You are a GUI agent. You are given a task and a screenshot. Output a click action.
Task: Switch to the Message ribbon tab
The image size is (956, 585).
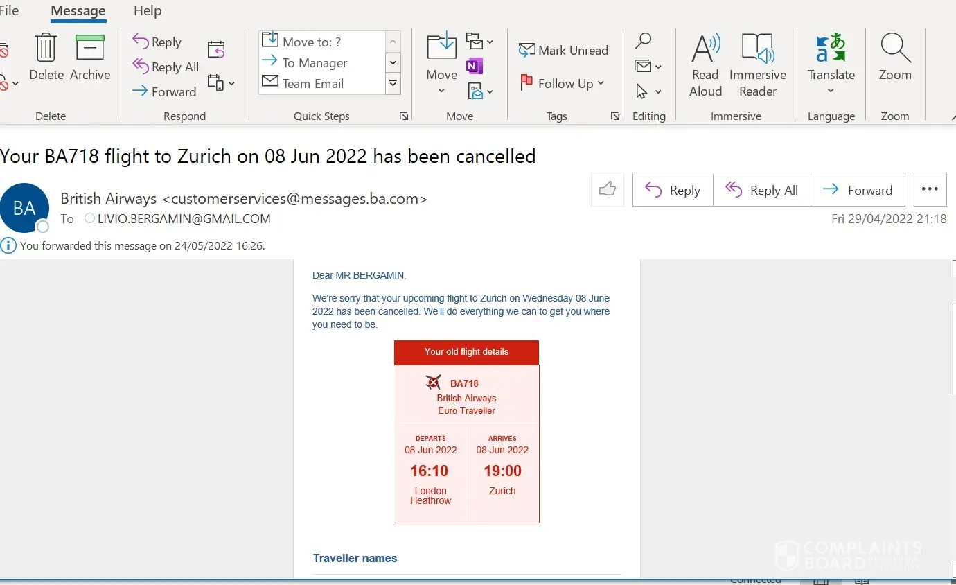[x=78, y=11]
